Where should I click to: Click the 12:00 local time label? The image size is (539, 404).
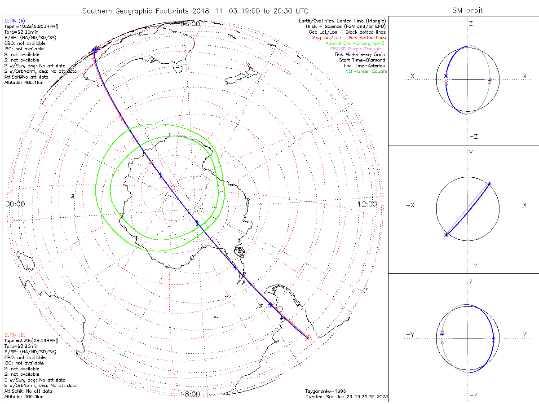(x=367, y=204)
